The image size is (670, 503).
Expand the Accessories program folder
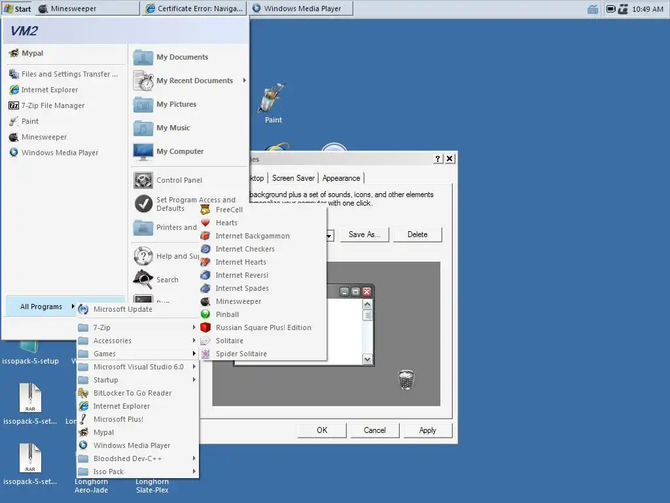137,341
